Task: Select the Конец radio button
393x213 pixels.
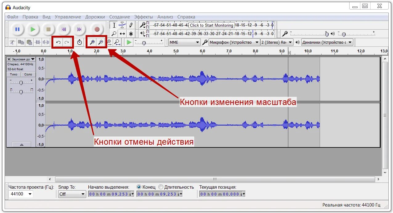Action: pos(139,187)
